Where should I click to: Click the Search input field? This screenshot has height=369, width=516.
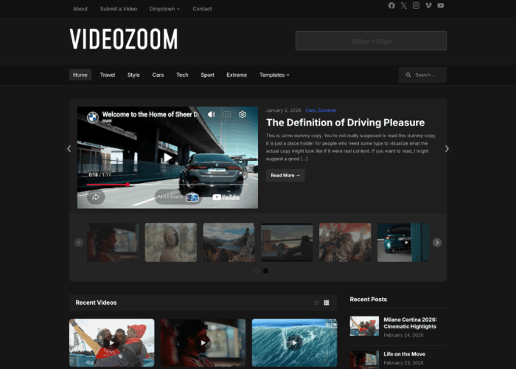tap(426, 75)
